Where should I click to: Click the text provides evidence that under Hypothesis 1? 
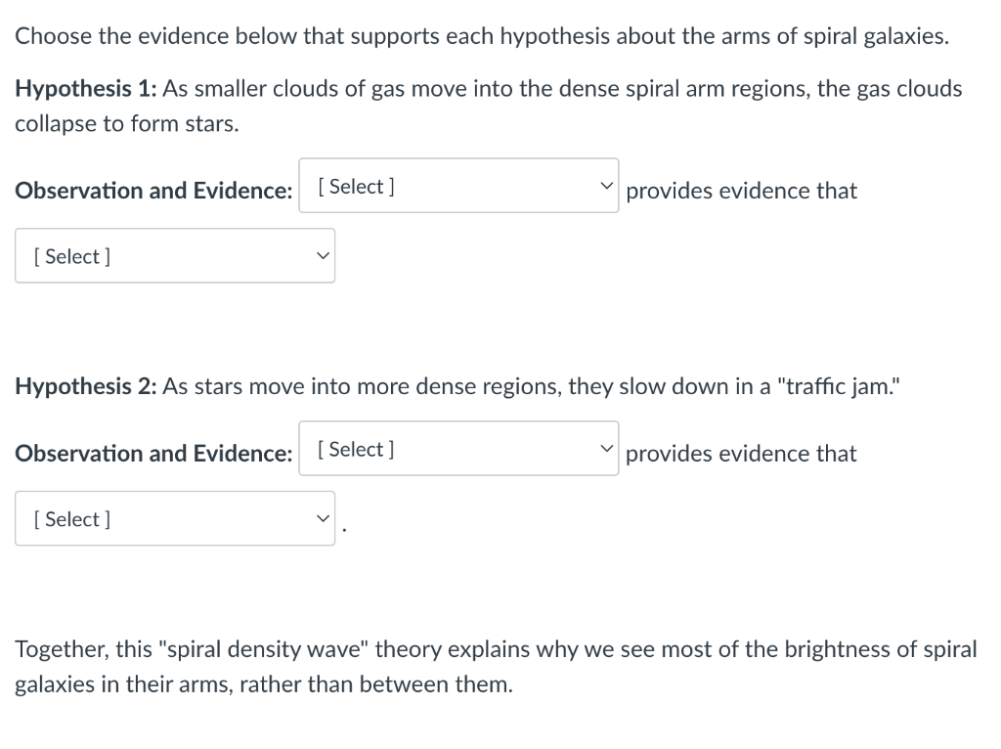pos(742,191)
